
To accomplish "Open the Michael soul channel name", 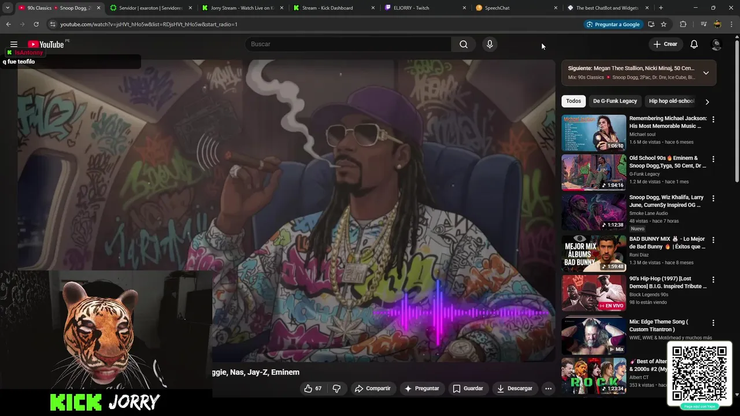I will click(642, 134).
